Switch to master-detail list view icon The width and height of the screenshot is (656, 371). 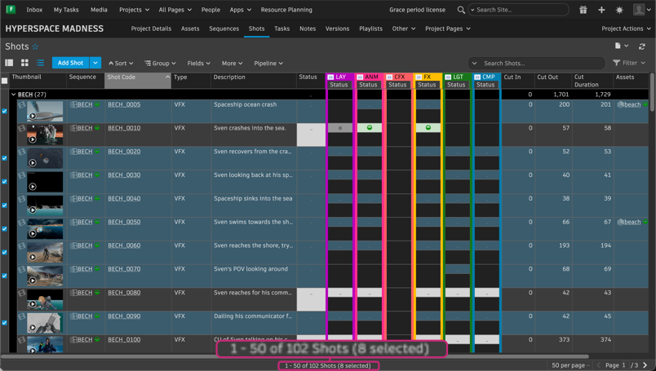9,63
